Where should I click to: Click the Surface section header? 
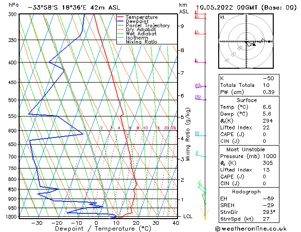point(246,100)
